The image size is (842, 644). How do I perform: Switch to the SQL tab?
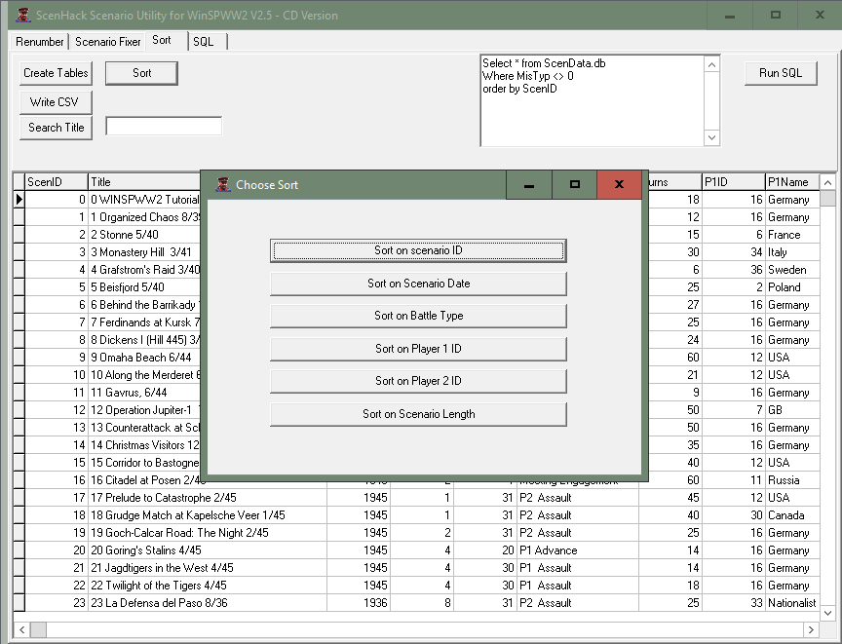click(203, 41)
